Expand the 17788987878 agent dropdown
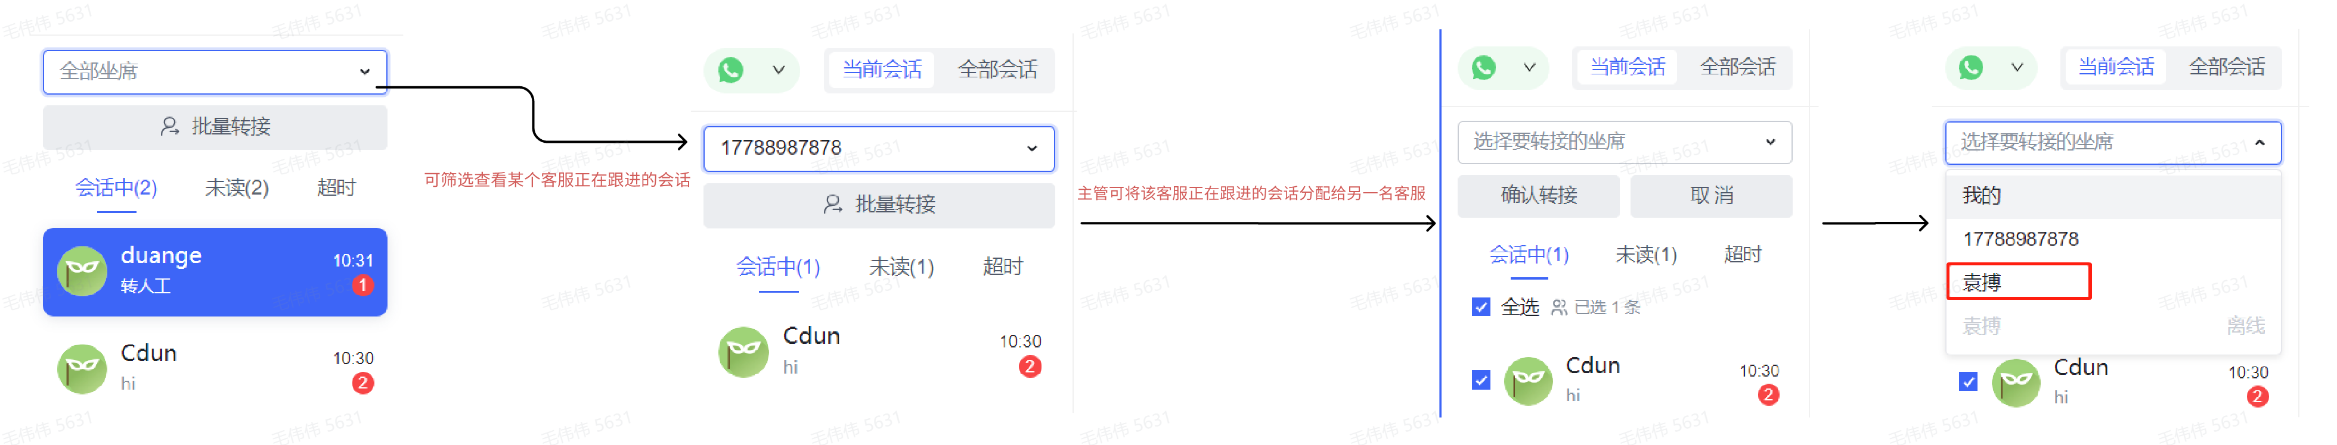The height and width of the screenshot is (445, 2337). pyautogui.click(x=878, y=148)
